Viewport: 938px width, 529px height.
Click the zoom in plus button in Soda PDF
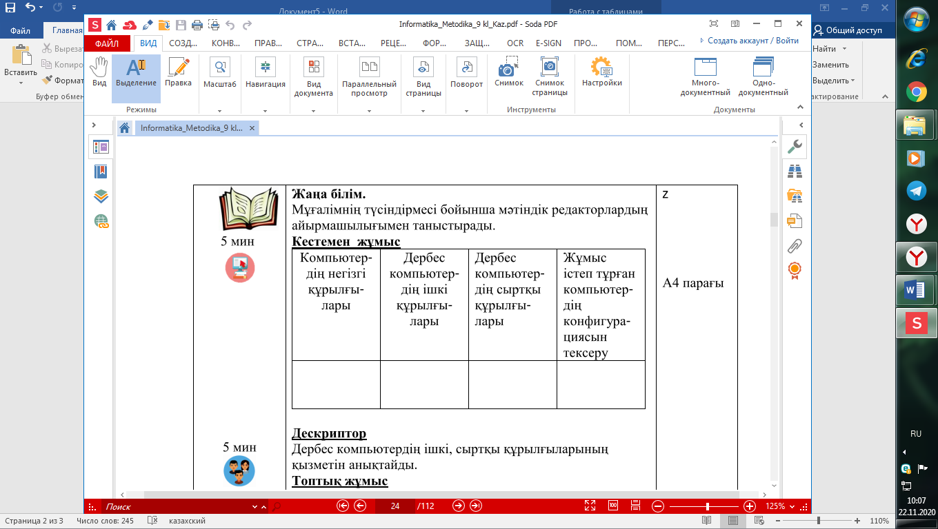(x=750, y=506)
